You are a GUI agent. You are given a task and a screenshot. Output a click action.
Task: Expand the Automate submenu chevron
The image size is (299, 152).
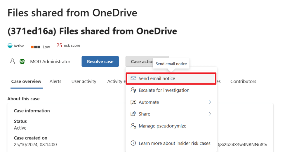coord(210,102)
